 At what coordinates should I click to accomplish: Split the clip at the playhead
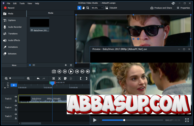[54, 78]
